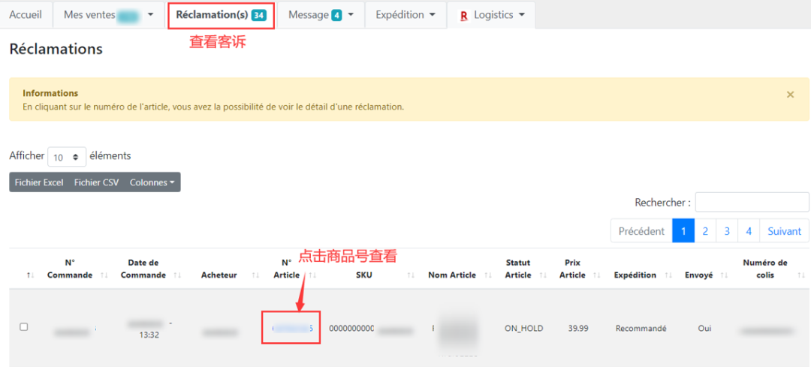Click the Rakuten R logo icon
This screenshot has width=811, height=367.
pyautogui.click(x=463, y=16)
